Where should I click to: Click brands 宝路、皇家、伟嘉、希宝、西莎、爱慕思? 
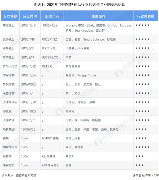coord(92,129)
